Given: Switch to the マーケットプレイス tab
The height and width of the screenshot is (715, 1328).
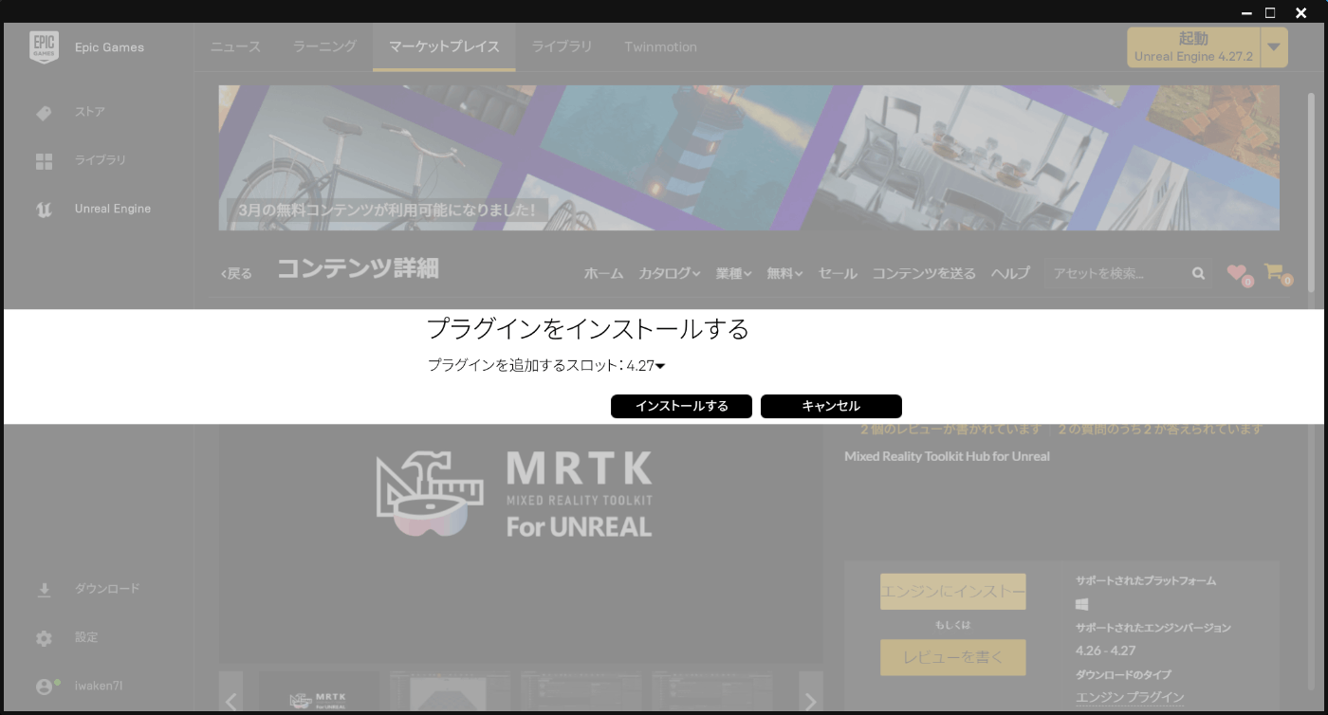Looking at the screenshot, I should (443, 46).
